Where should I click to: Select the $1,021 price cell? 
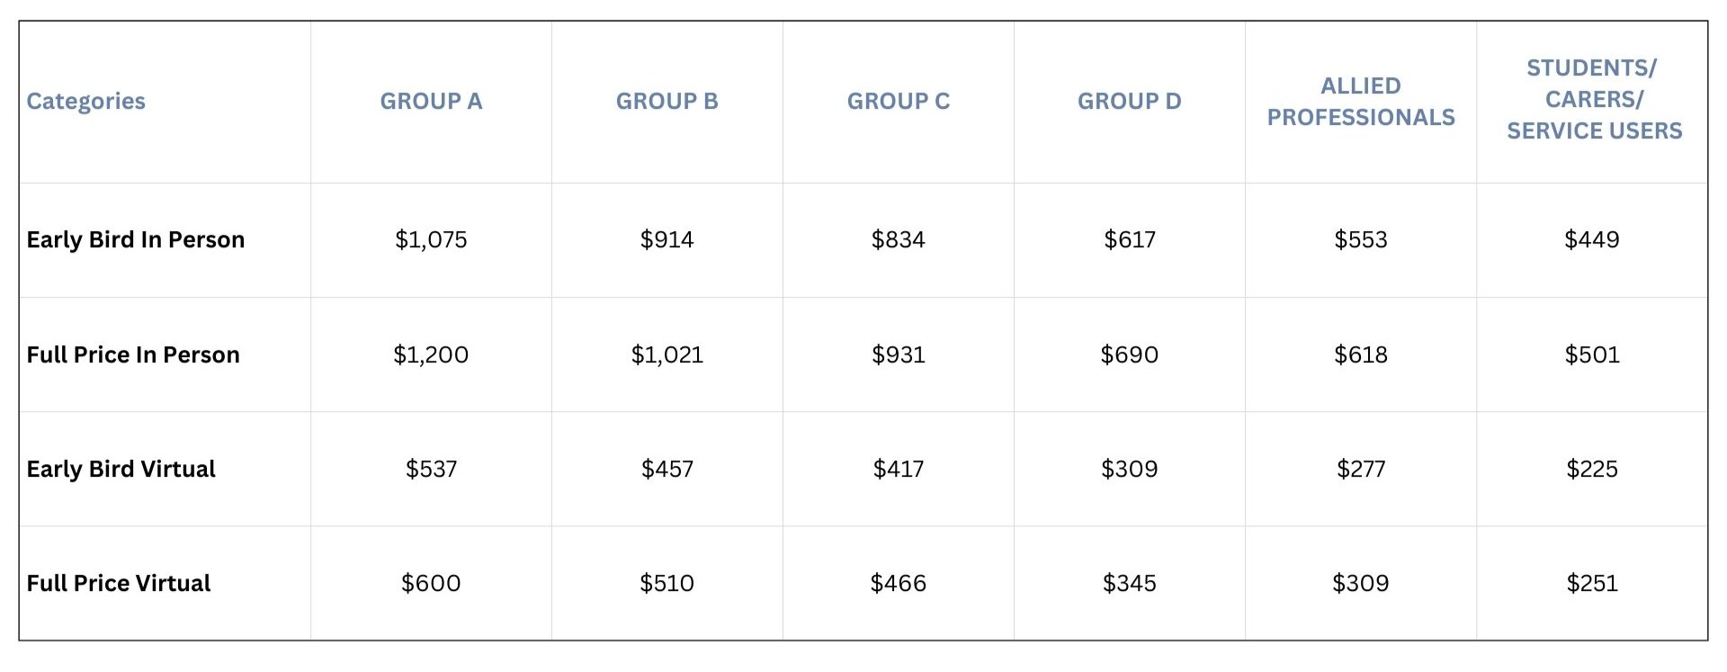click(x=667, y=355)
